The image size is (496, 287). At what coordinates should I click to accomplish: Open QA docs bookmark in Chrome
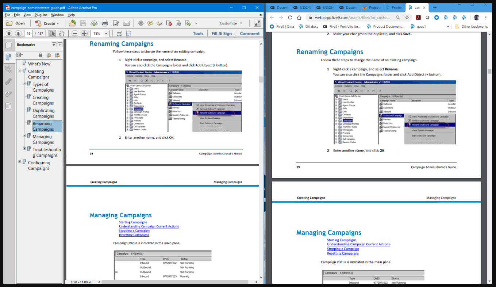click(308, 26)
